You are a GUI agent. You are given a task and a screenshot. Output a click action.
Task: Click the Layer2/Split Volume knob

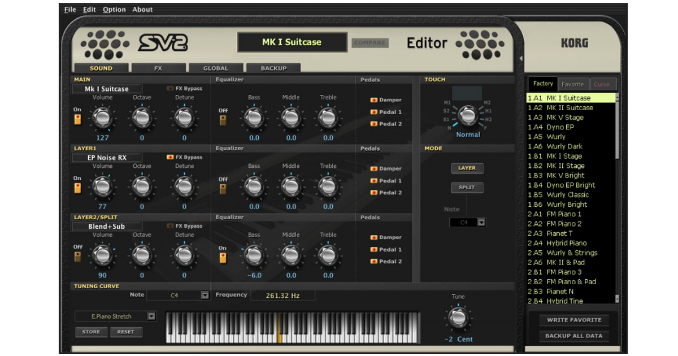[102, 255]
